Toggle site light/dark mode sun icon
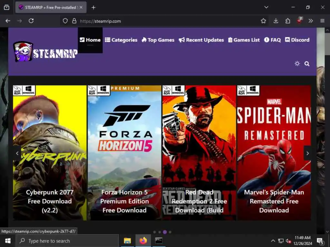This screenshot has height=247, width=330. click(x=297, y=63)
